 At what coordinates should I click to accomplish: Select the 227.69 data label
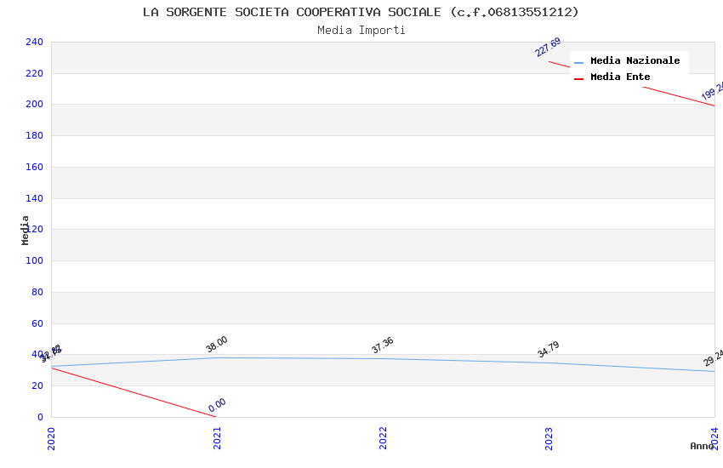tap(549, 47)
